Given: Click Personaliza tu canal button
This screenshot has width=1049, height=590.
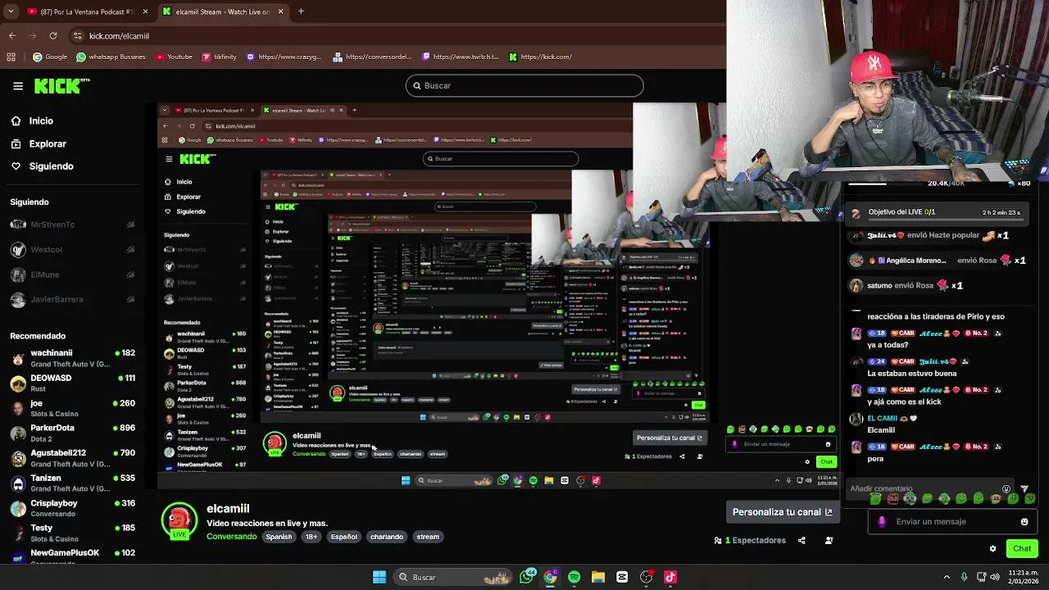Looking at the screenshot, I should (782, 512).
